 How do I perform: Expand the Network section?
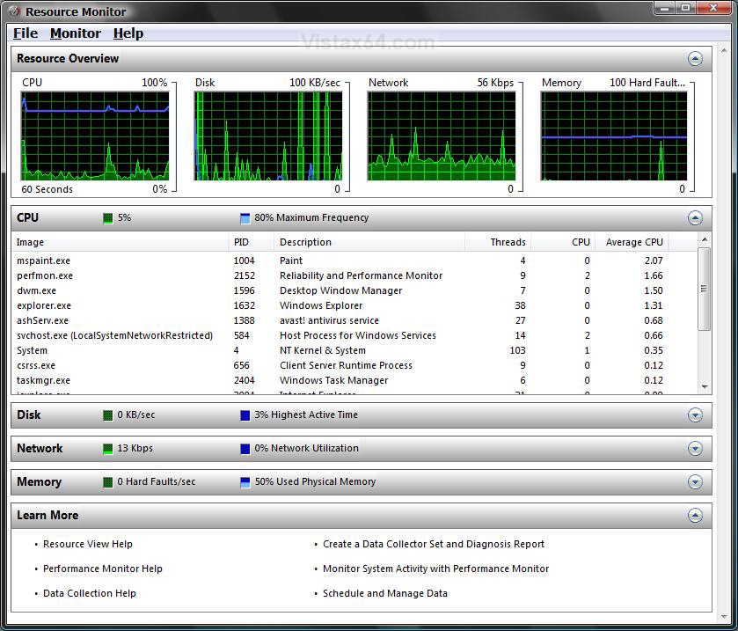695,448
